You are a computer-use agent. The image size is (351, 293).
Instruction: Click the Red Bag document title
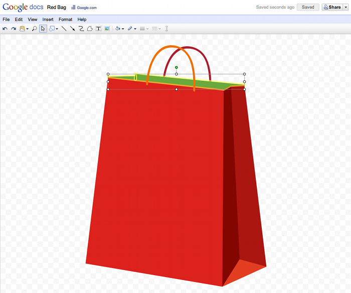(x=56, y=8)
